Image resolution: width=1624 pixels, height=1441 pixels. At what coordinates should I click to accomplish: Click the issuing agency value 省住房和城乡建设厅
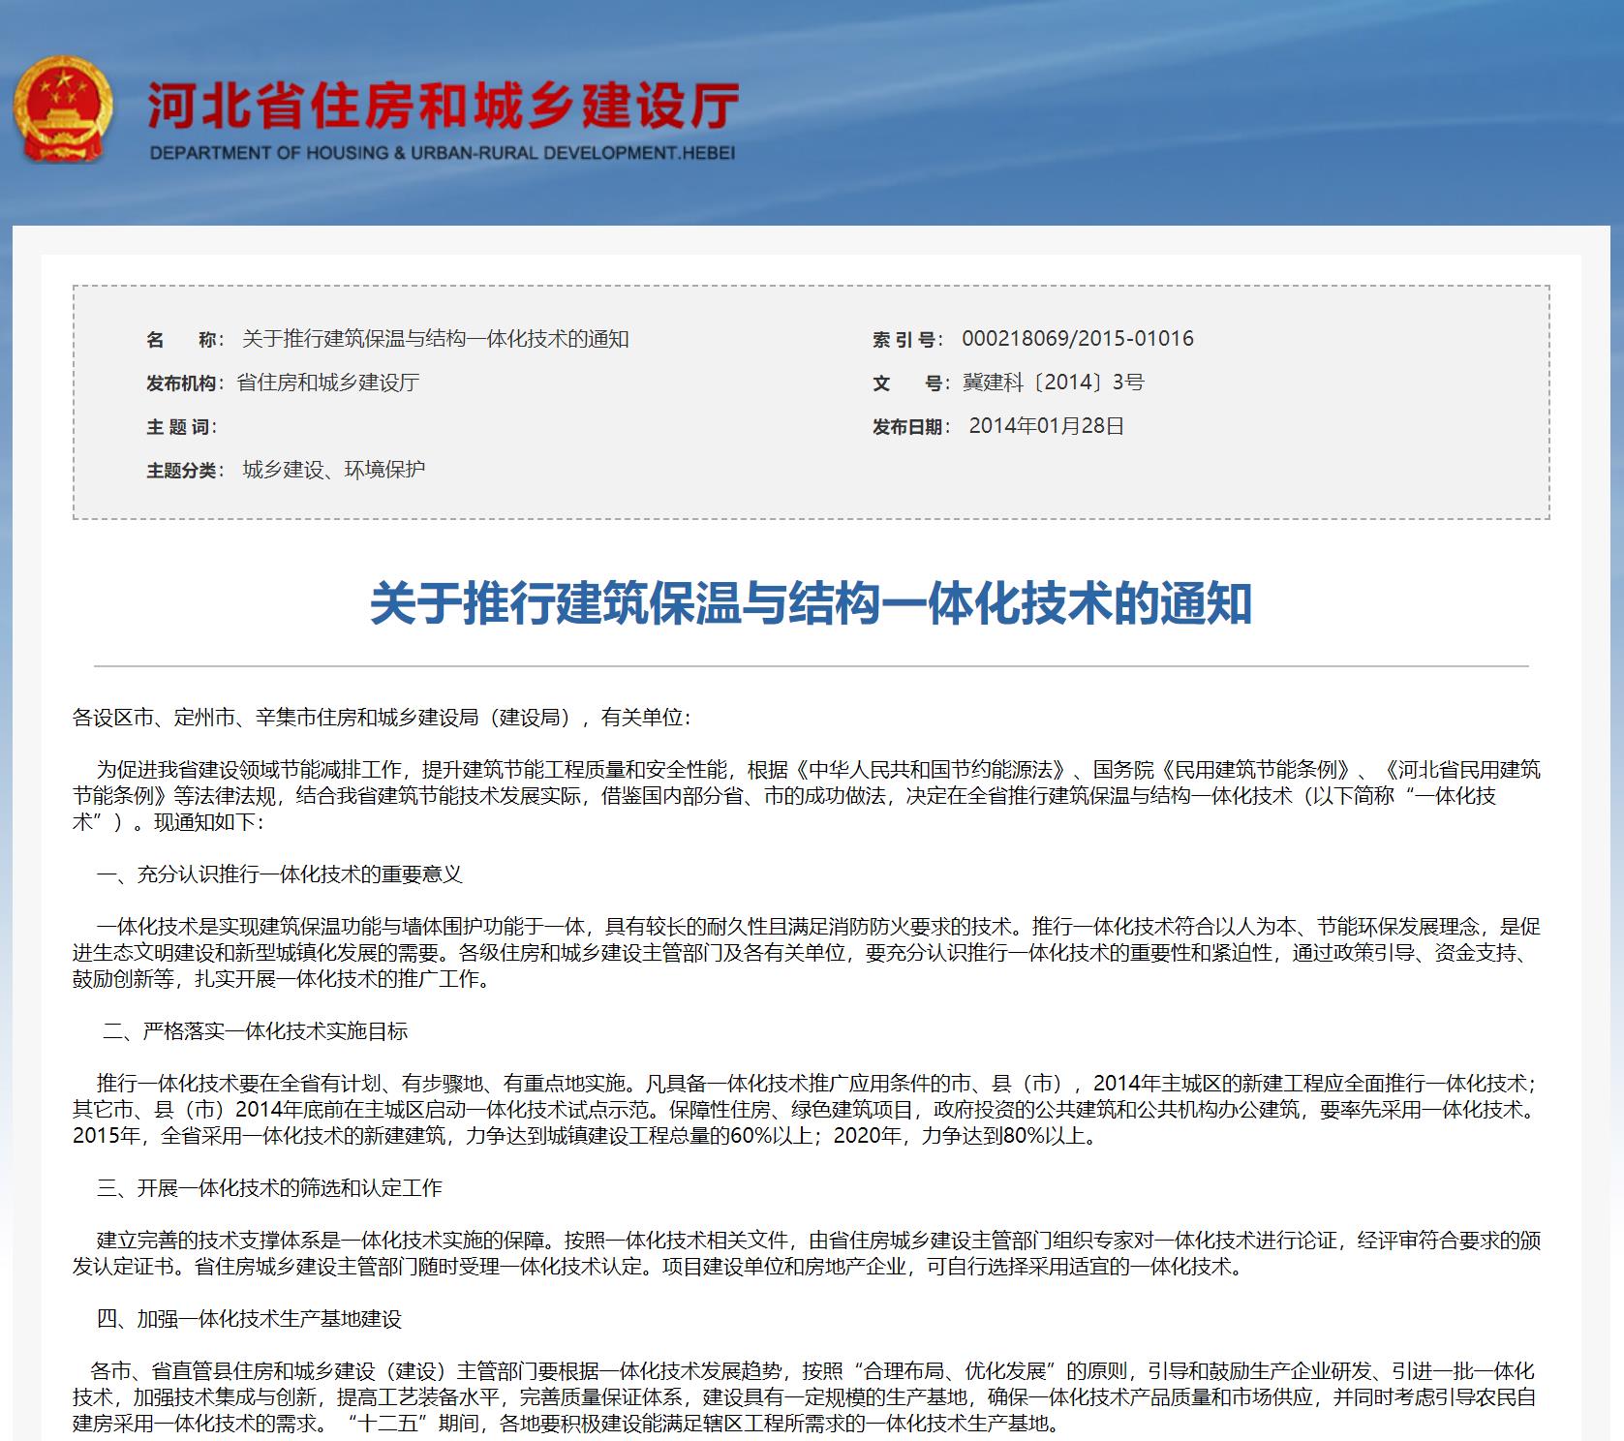(x=327, y=383)
